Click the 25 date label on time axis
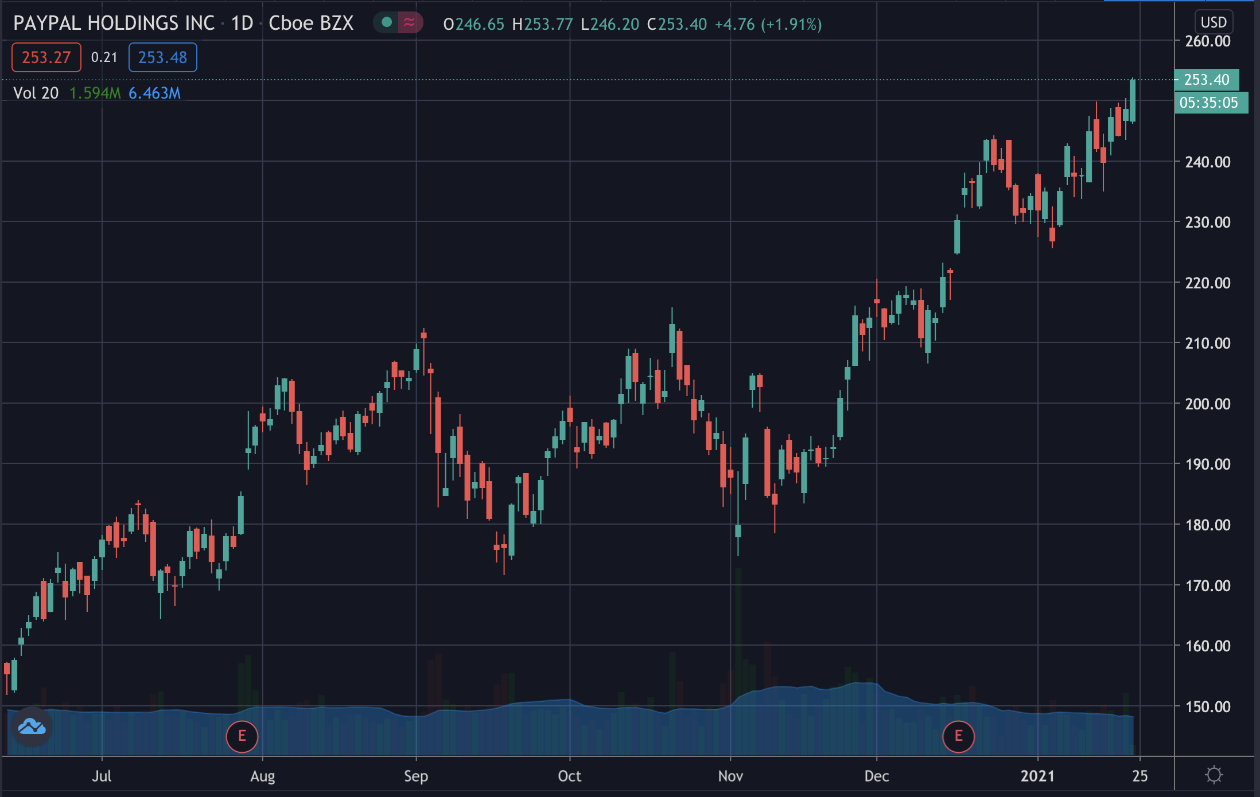Viewport: 1260px width, 797px height. pyautogui.click(x=1140, y=776)
